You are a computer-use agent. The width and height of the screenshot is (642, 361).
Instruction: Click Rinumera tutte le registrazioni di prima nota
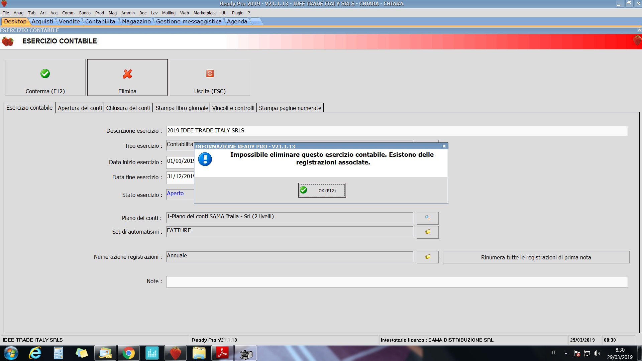tap(536, 257)
